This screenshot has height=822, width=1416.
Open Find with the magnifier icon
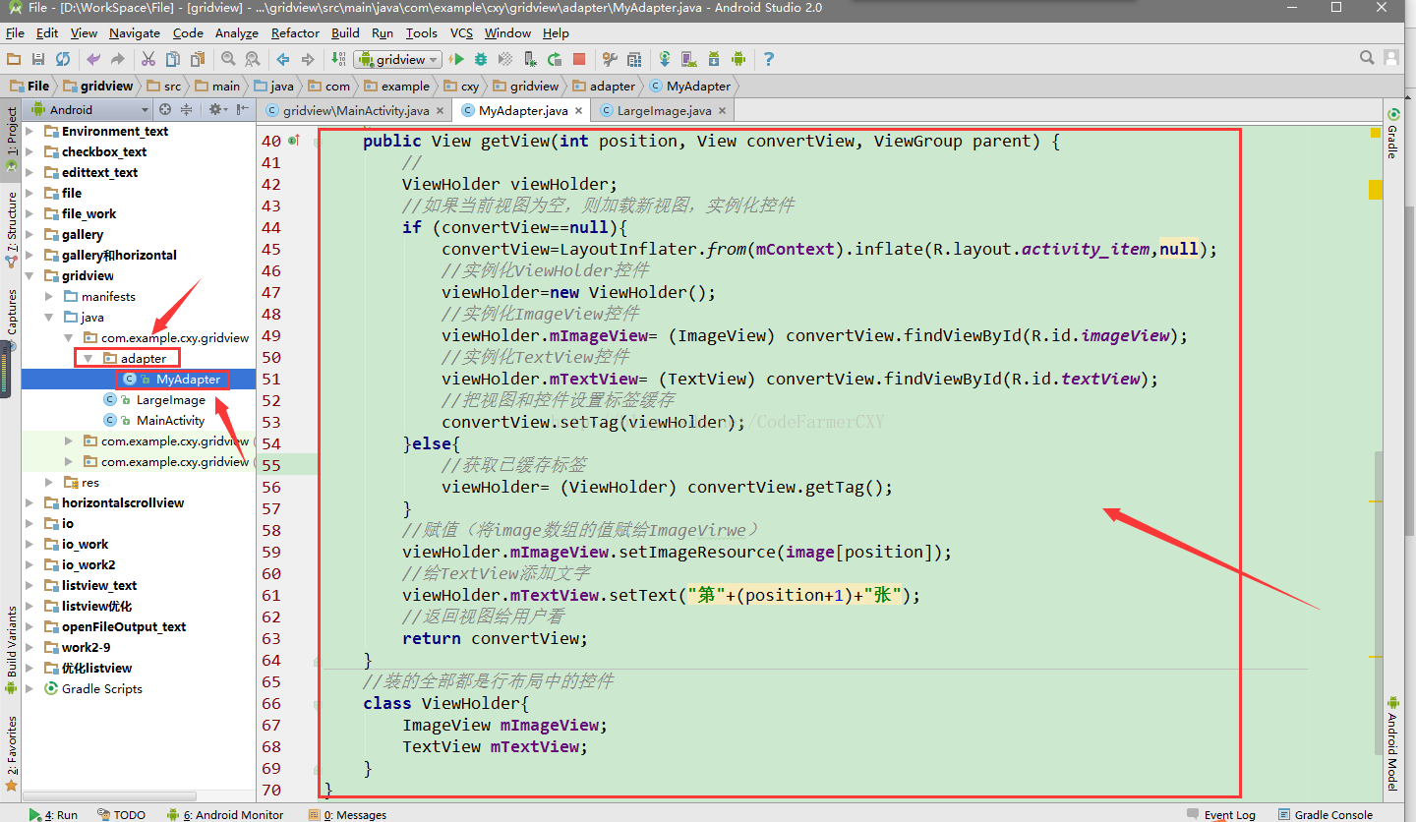228,59
